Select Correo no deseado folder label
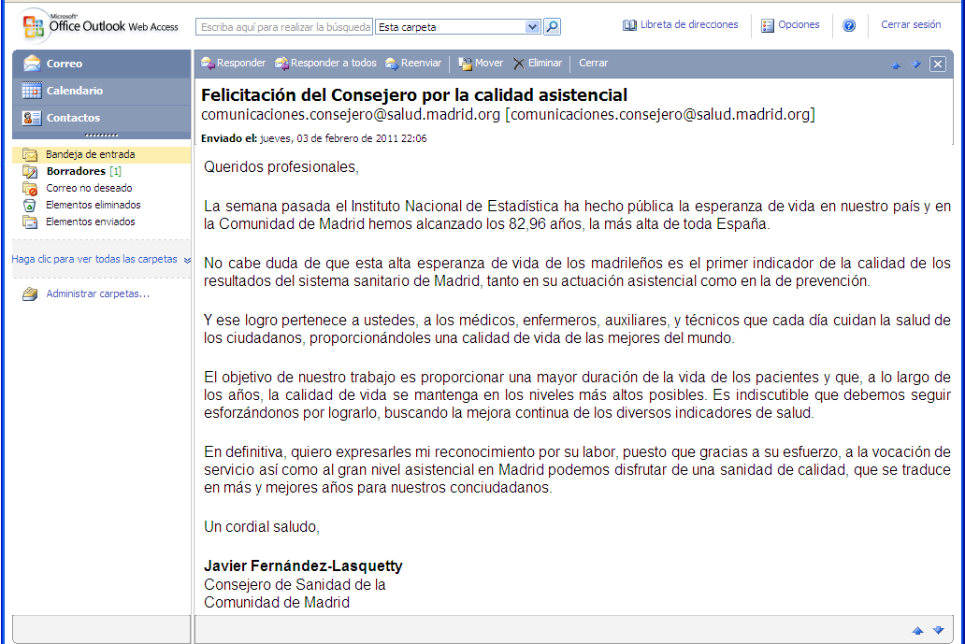Screen dimensions: 965x644 pos(89,188)
